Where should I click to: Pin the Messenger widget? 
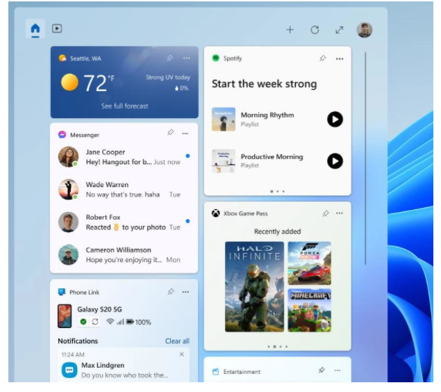[170, 132]
